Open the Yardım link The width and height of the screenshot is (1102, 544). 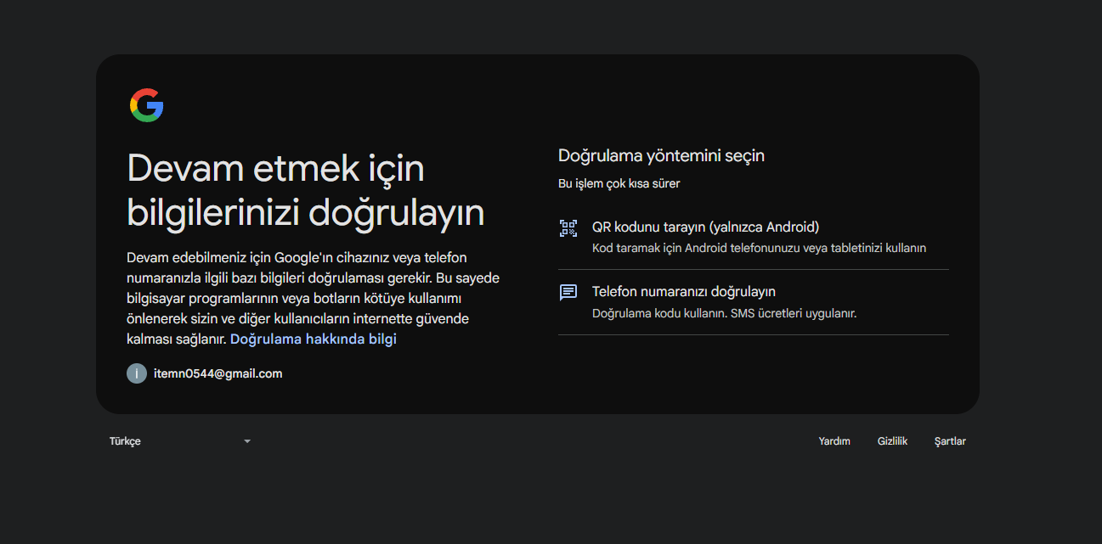834,441
